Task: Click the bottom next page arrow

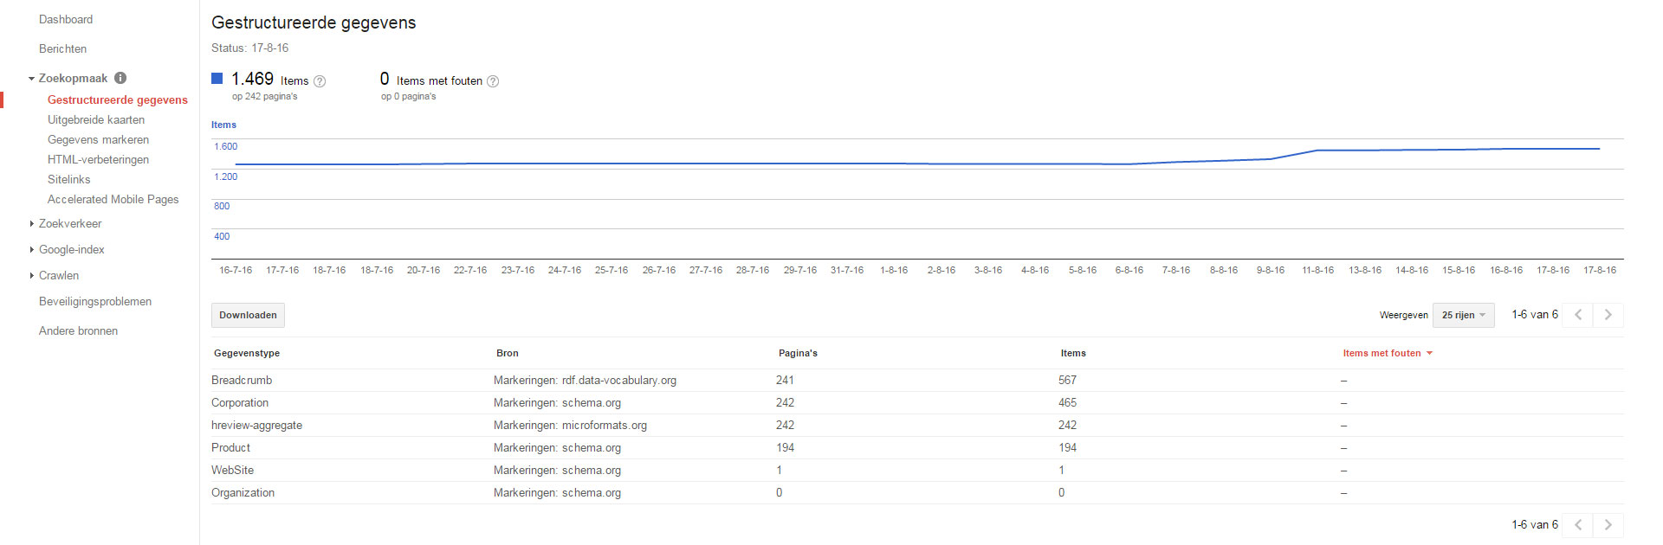Action: click(1608, 525)
